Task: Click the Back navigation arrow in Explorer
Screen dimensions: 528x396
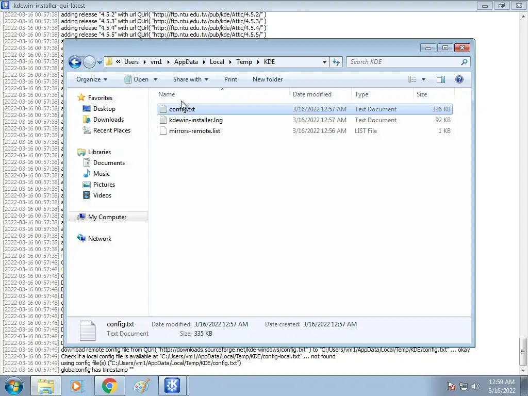Action: tap(75, 62)
